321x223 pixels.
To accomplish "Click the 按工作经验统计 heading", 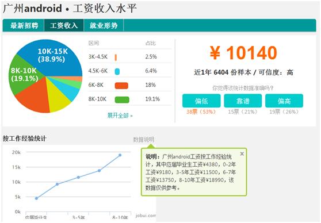I will (24, 139).
